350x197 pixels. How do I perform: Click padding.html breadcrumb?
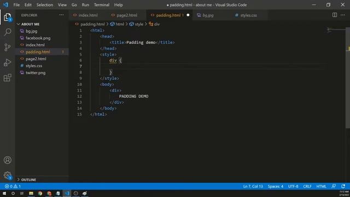point(92,24)
